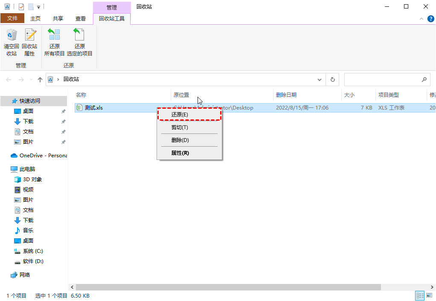Image resolution: width=436 pixels, height=301 pixels.
Task: Open 快速访问 in navigation pane
Action: tap(34, 101)
